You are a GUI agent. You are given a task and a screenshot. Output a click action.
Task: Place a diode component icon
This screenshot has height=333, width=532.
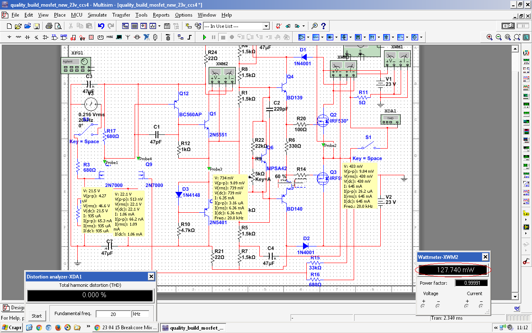(27, 37)
